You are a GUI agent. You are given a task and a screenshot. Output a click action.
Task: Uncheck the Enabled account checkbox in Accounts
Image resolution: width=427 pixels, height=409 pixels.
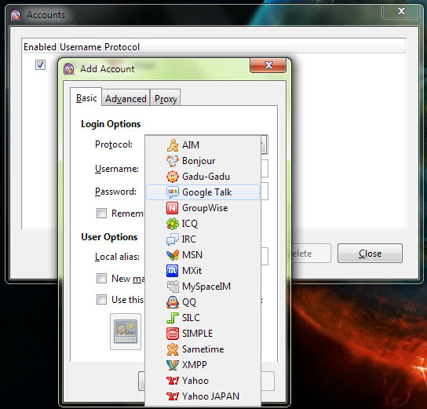pos(40,64)
